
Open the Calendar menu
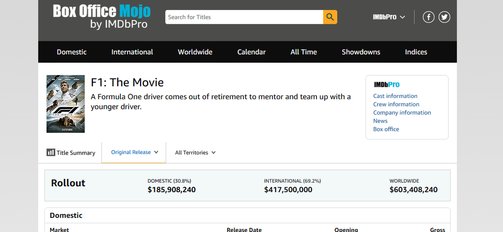251,52
